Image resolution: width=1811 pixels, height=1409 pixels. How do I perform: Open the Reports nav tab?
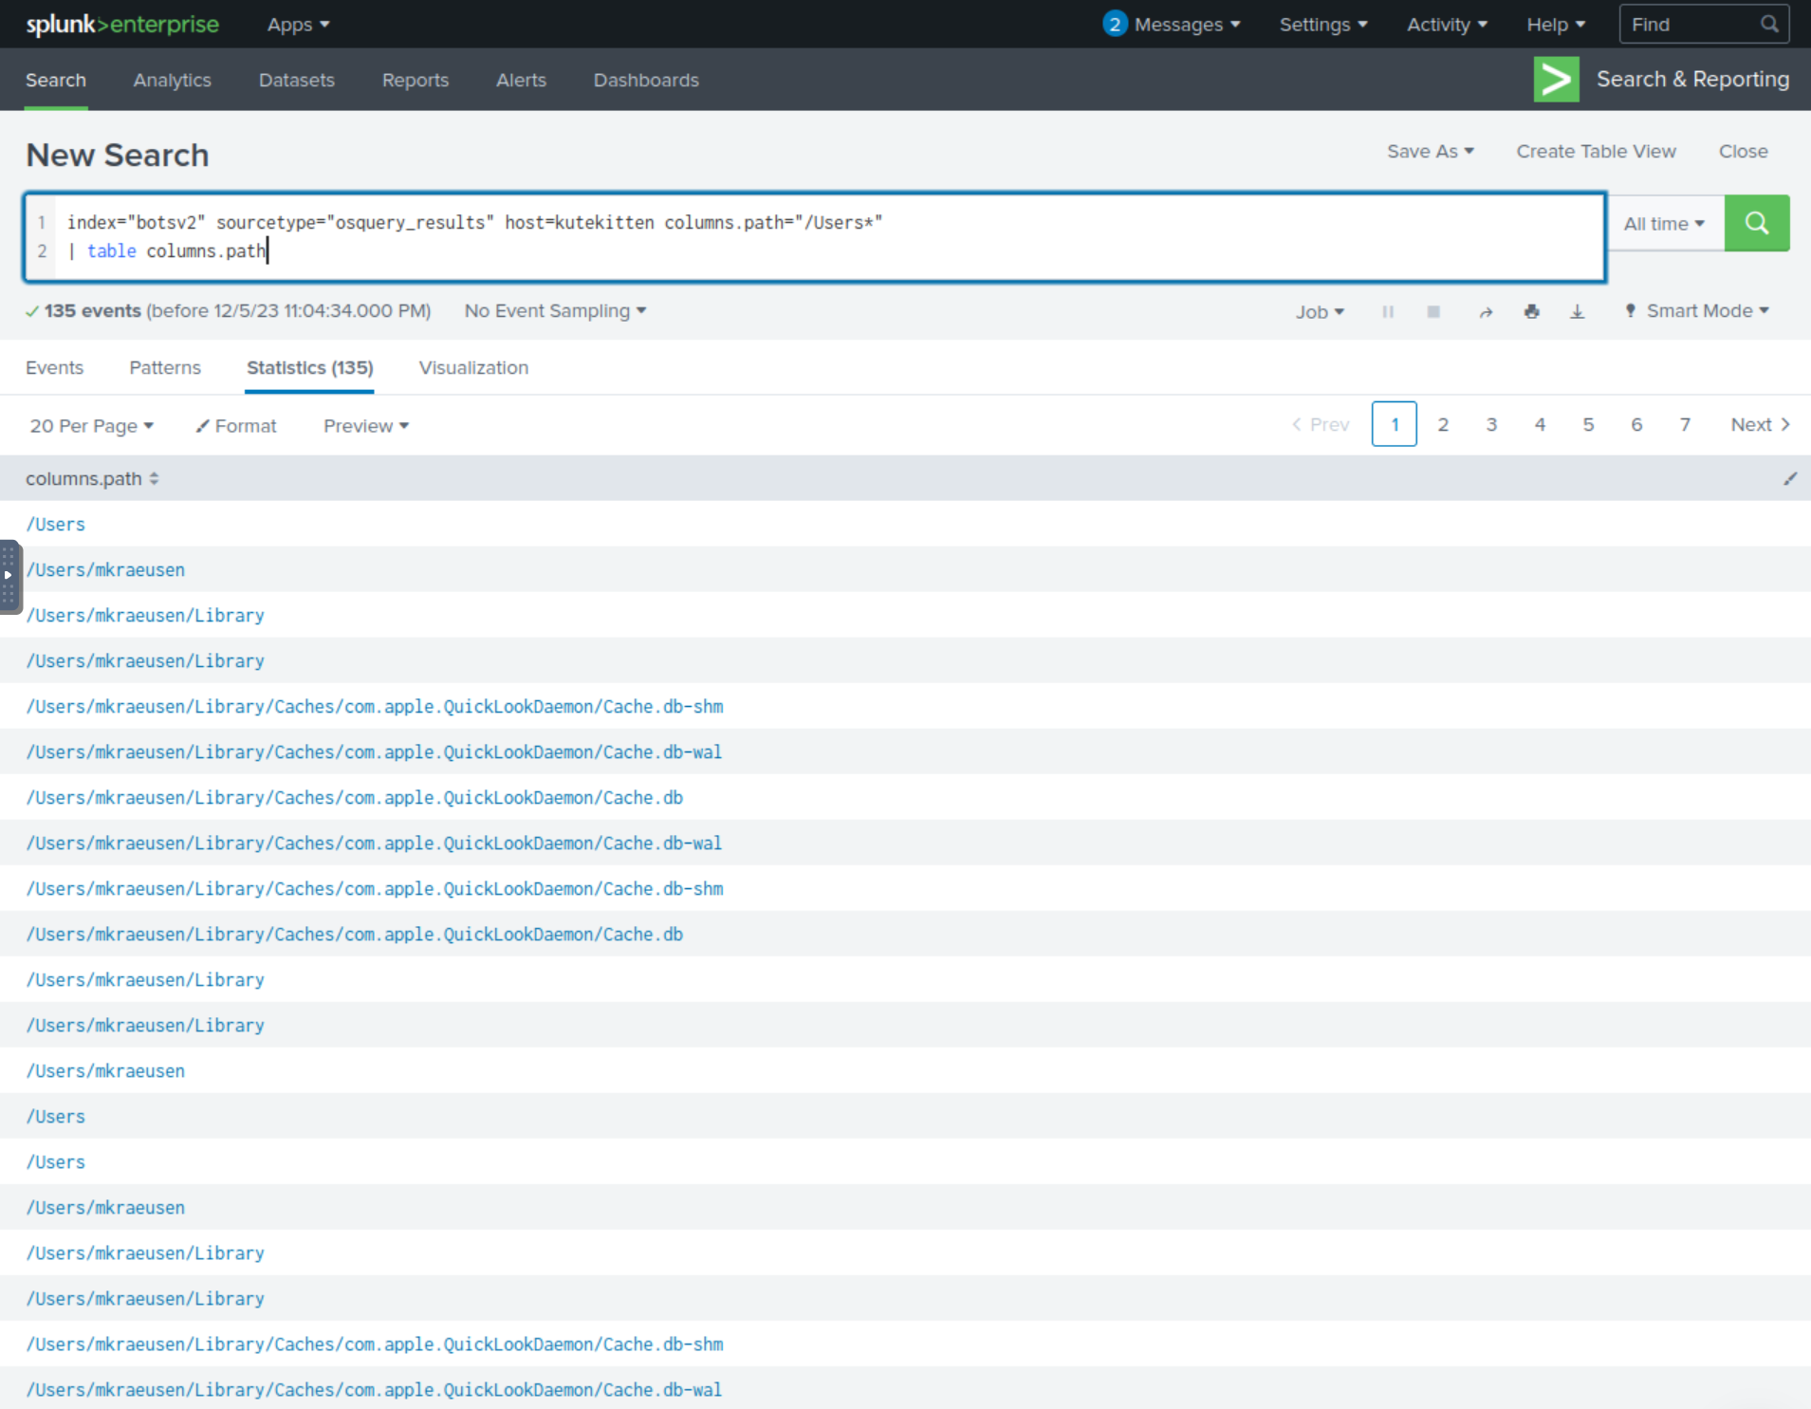click(416, 80)
